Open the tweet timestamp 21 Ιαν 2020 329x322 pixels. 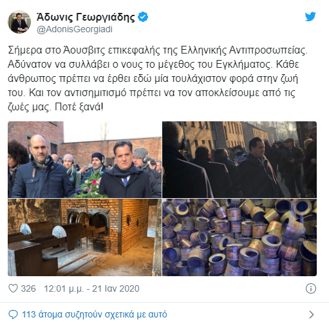coord(116,288)
